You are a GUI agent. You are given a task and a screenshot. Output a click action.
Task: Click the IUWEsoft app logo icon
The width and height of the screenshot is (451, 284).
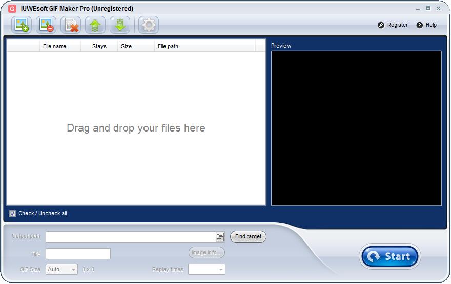12,9
